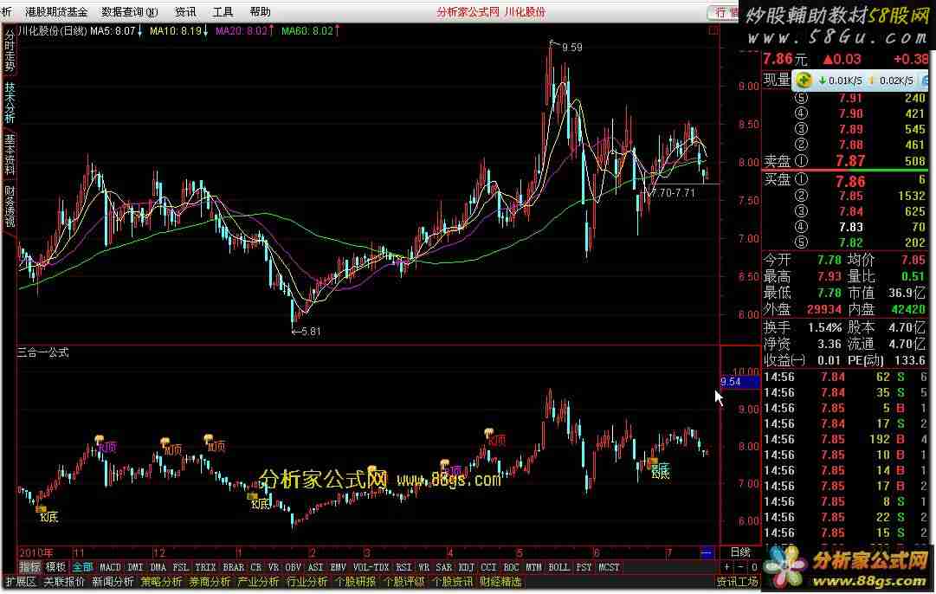This screenshot has width=936, height=594.
Task: Click the 行情 button in title bar
Action: coord(724,12)
